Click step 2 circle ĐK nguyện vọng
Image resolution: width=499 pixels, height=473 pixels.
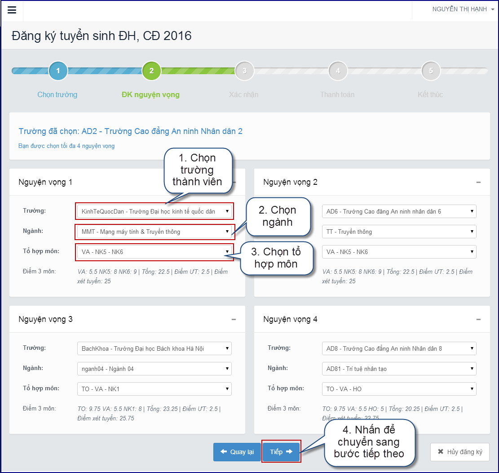tap(151, 71)
